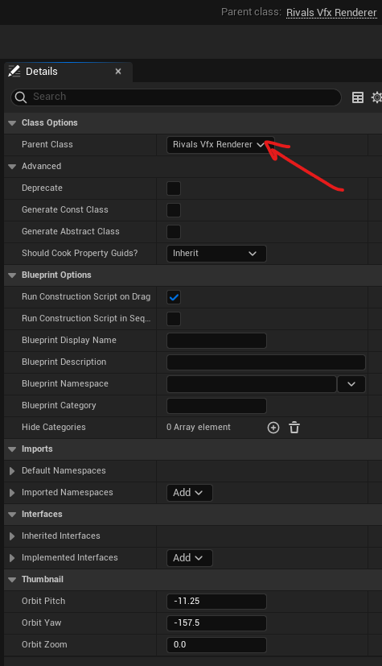This screenshot has height=666, width=382.
Task: Collapse the Blueprint Options section
Action: [12, 275]
